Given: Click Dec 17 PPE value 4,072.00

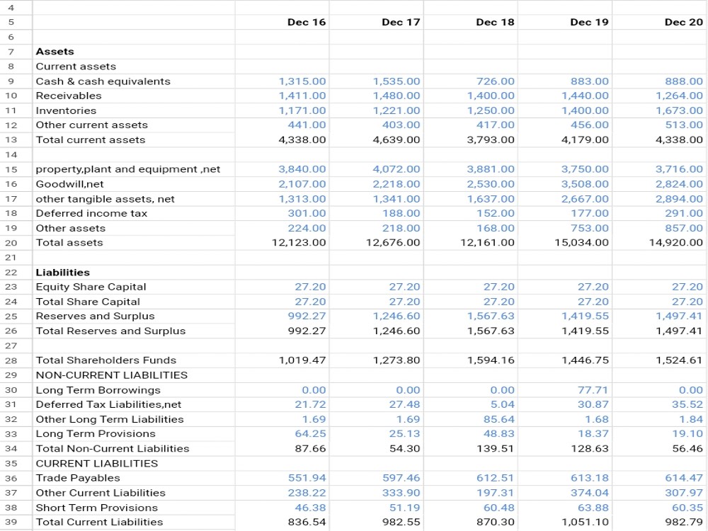Looking at the screenshot, I should point(396,169).
